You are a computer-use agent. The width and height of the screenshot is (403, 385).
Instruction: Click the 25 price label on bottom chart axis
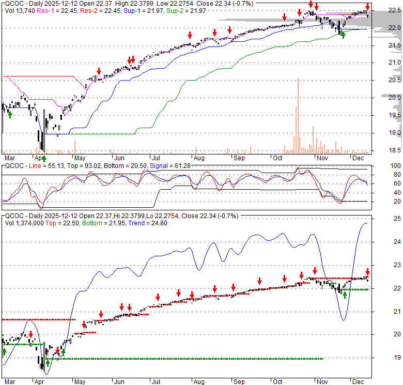[397, 219]
